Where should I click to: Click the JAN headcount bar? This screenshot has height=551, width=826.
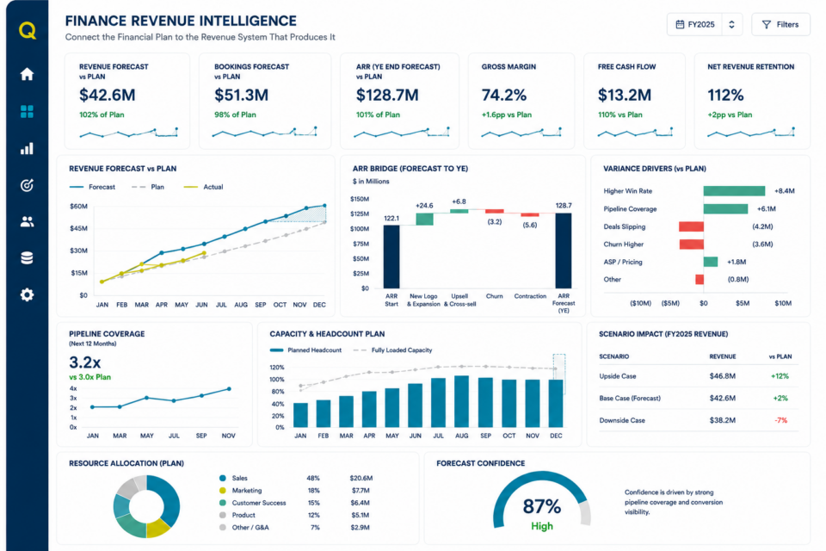coord(300,415)
